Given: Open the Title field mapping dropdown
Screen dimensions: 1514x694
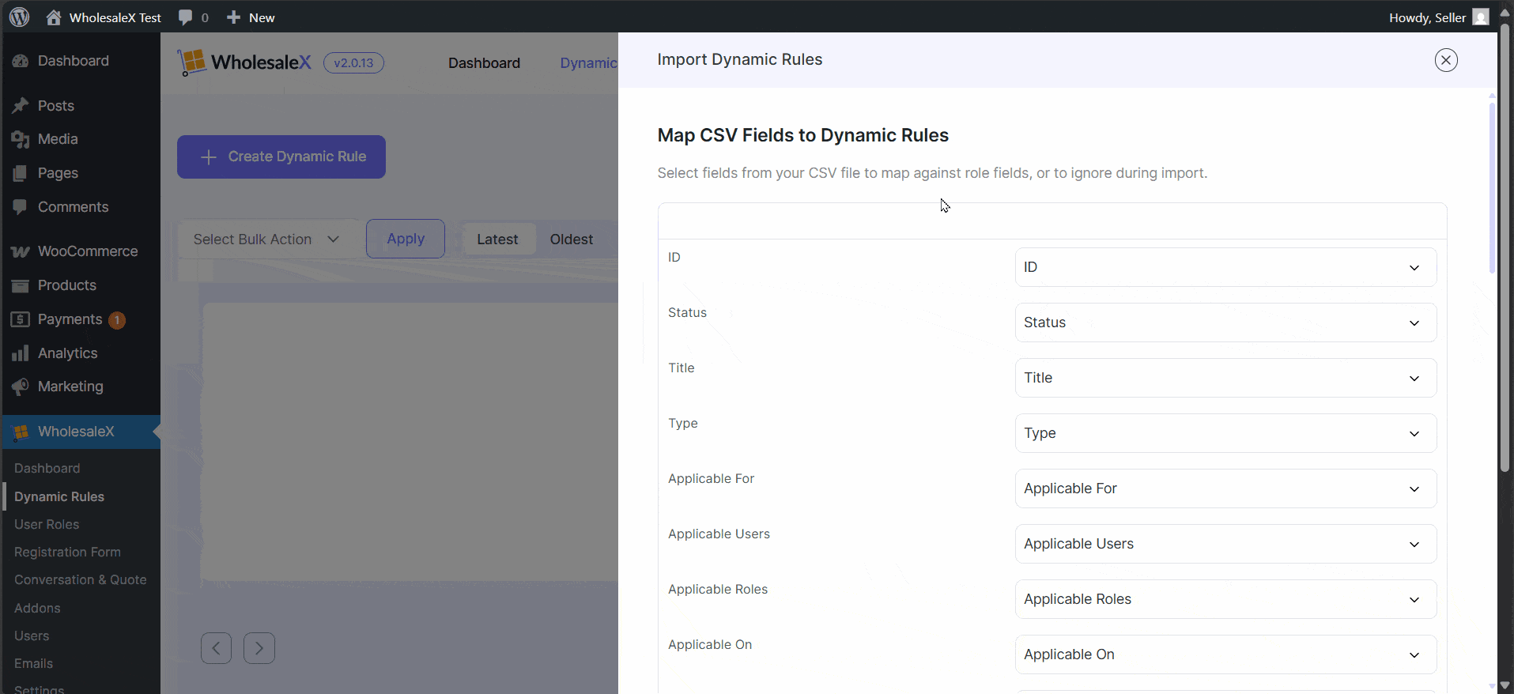Looking at the screenshot, I should tap(1225, 378).
